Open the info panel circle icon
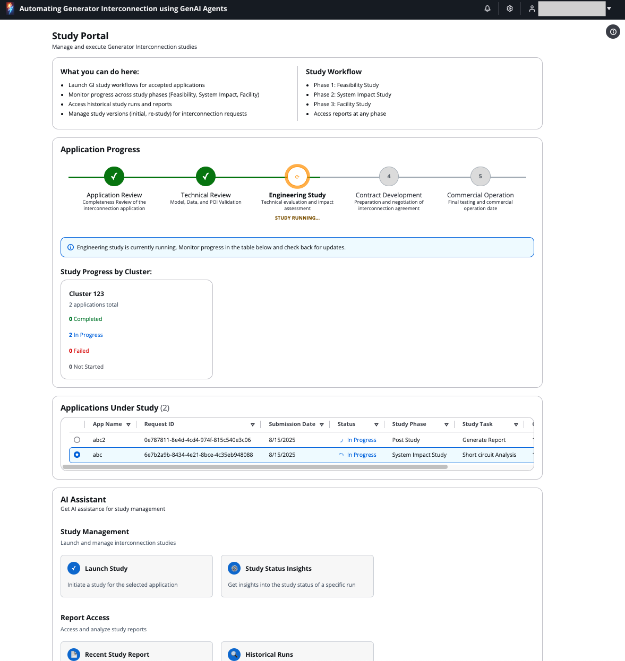The image size is (625, 661). click(x=613, y=32)
